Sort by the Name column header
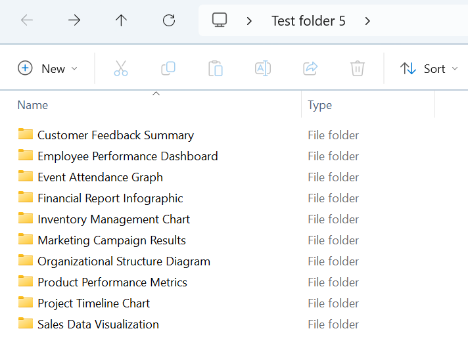The height and width of the screenshot is (356, 468). pos(33,105)
